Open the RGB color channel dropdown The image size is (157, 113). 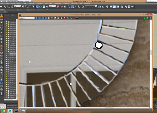27,18
